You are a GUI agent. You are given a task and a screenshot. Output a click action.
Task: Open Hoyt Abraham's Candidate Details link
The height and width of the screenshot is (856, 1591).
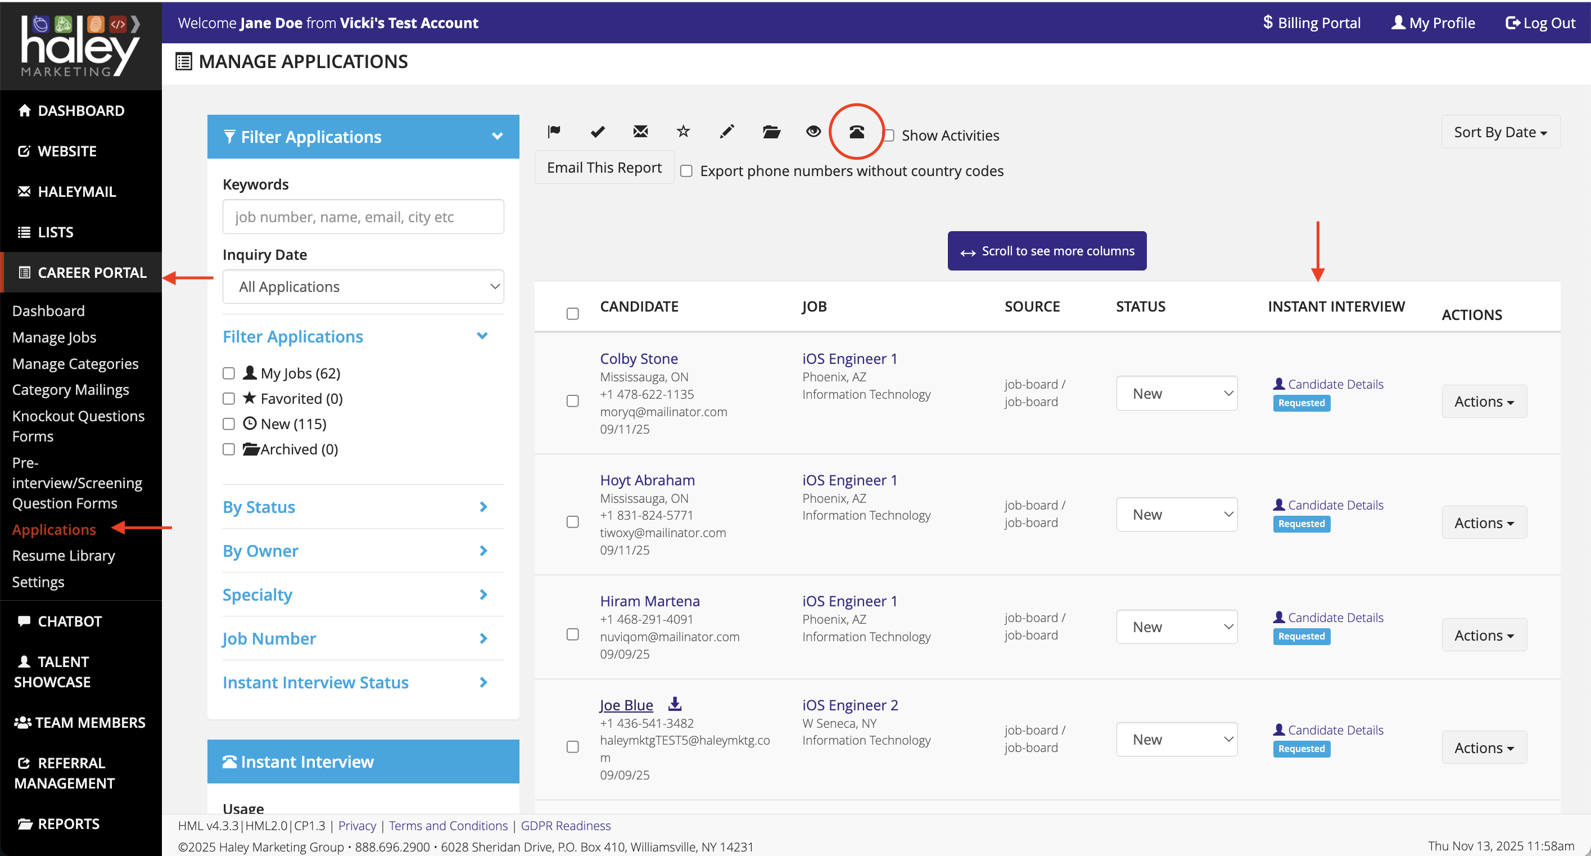point(1335,505)
